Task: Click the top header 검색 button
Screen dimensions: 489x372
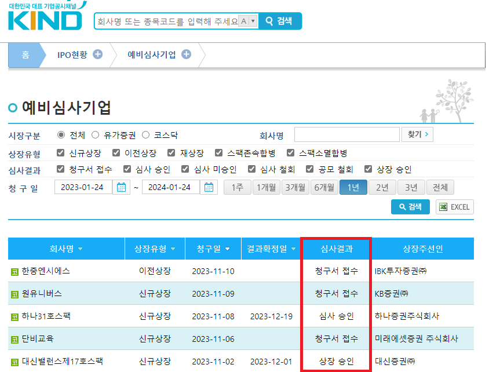Action: 280,21
